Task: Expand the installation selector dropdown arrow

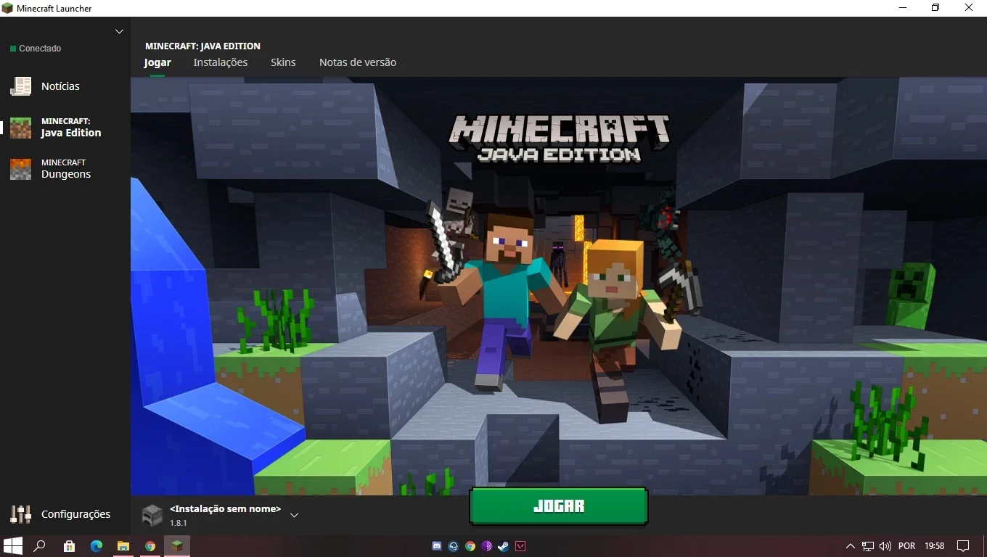Action: pyautogui.click(x=294, y=515)
